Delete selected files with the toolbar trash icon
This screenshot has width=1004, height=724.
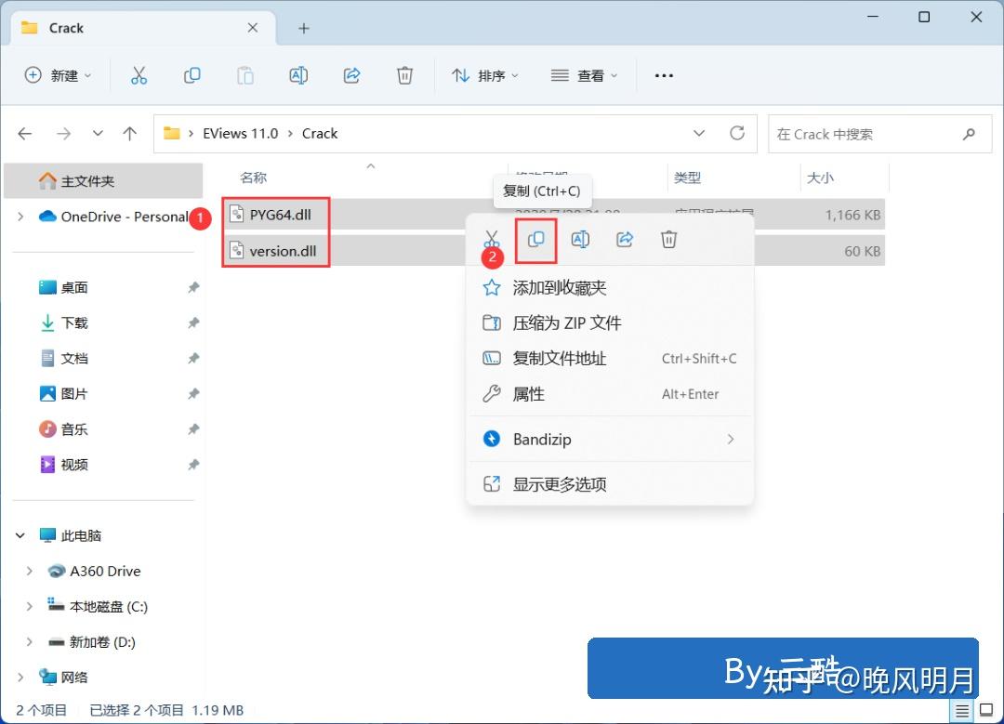coord(404,75)
